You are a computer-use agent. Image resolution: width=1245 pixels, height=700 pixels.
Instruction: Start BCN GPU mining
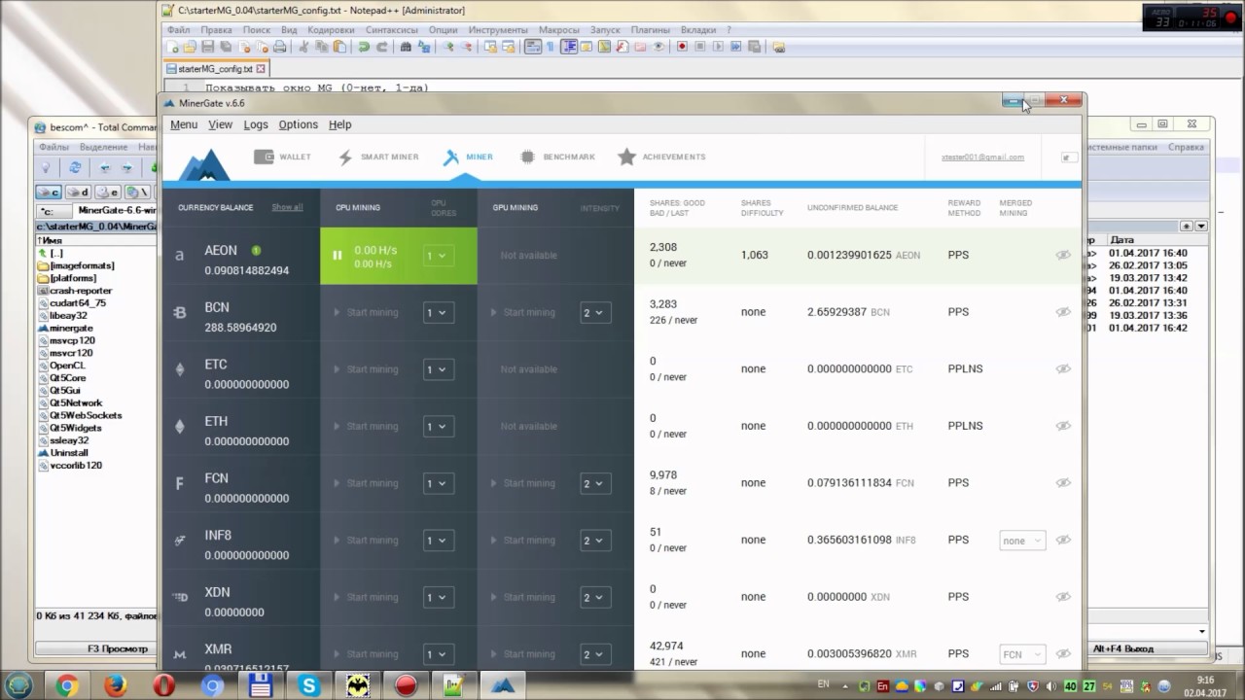pyautogui.click(x=522, y=312)
